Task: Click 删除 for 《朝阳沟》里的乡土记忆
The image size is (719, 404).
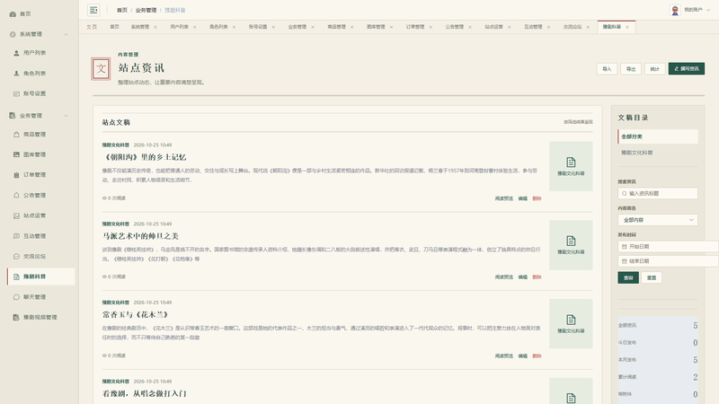Action: point(537,198)
